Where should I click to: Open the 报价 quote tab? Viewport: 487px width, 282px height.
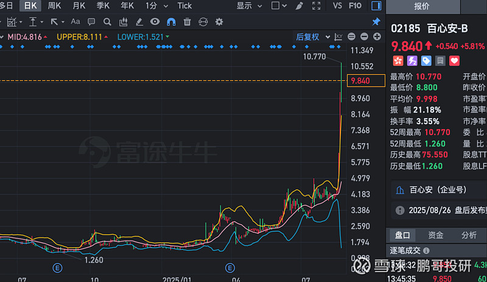point(422,7)
